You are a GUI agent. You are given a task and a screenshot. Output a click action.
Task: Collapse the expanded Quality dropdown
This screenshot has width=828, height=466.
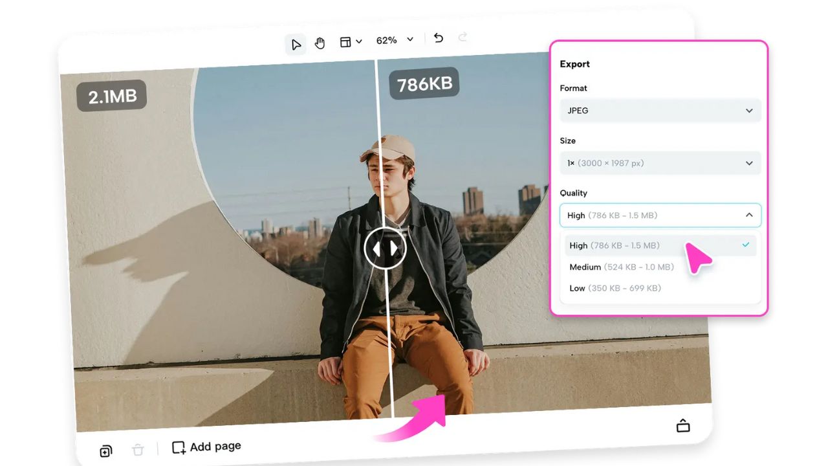pyautogui.click(x=749, y=214)
